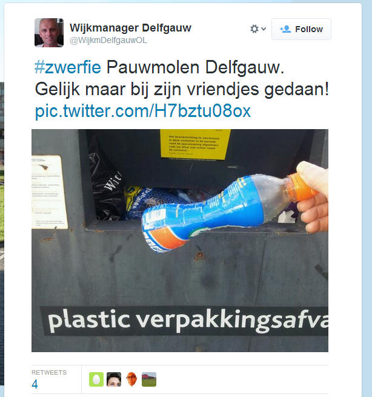This screenshot has width=372, height=397.
Task: Click the Wijkmanager Delfgauw display name
Action: point(130,28)
